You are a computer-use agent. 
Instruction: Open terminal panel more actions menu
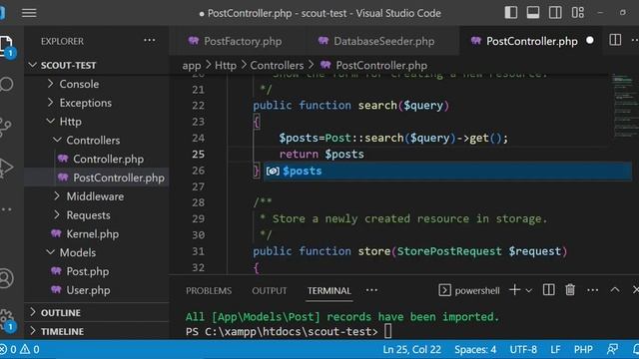[592, 290]
